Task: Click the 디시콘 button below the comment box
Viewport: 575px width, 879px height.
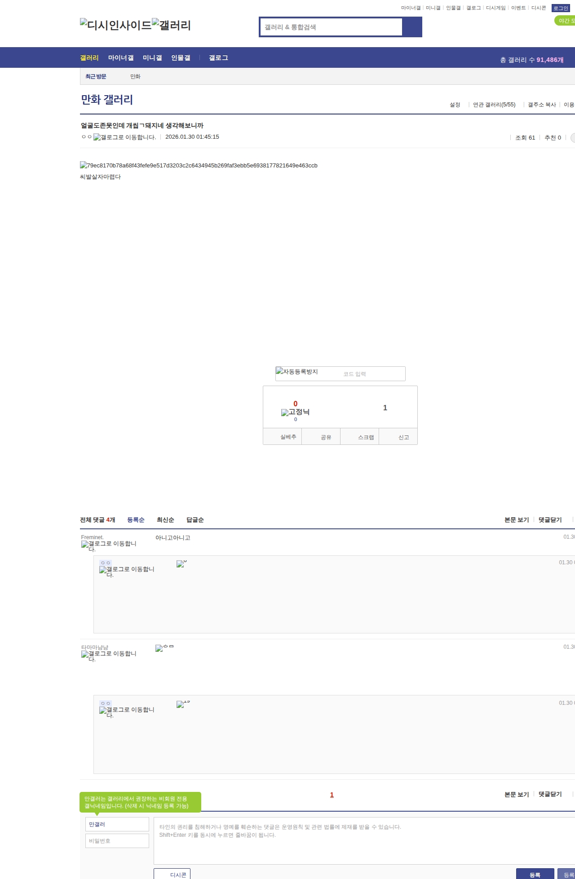Action: click(x=172, y=875)
